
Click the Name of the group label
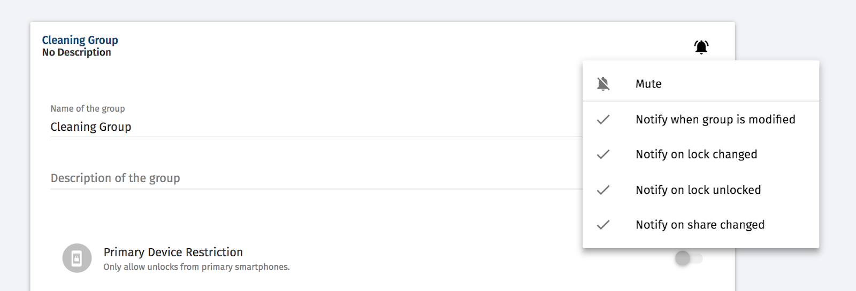pos(88,108)
